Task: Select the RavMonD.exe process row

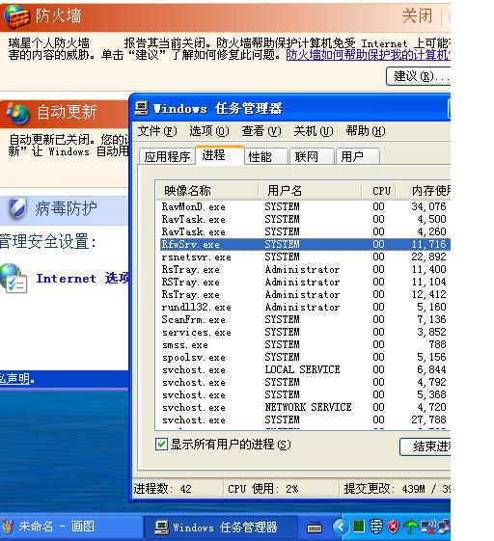Action: point(304,206)
